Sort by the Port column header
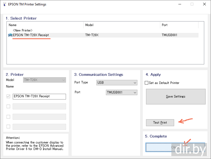The height and width of the screenshot is (159, 211). [x=179, y=25]
